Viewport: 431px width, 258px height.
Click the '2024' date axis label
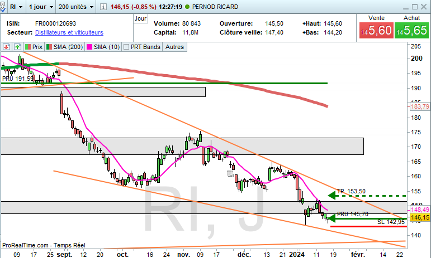pyautogui.click(x=297, y=255)
